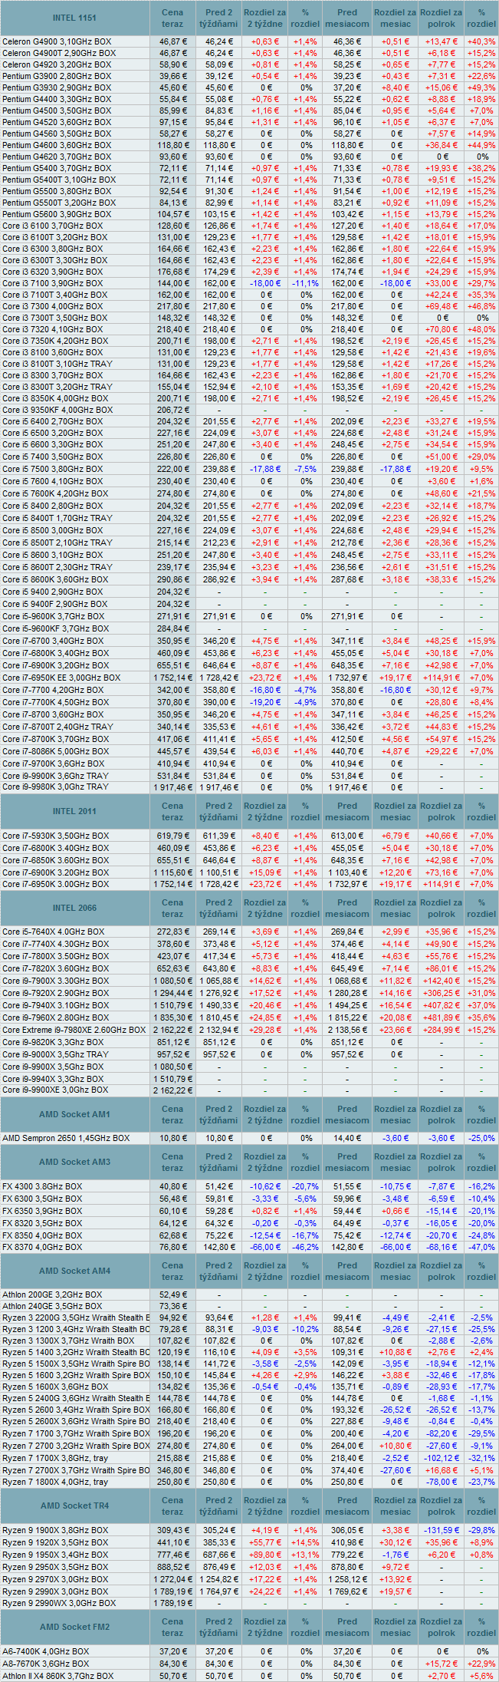Screen dimensions: 499x1682
Task: Select Core i7-8086K 5,00GHz BOX
Action: coord(55,751)
